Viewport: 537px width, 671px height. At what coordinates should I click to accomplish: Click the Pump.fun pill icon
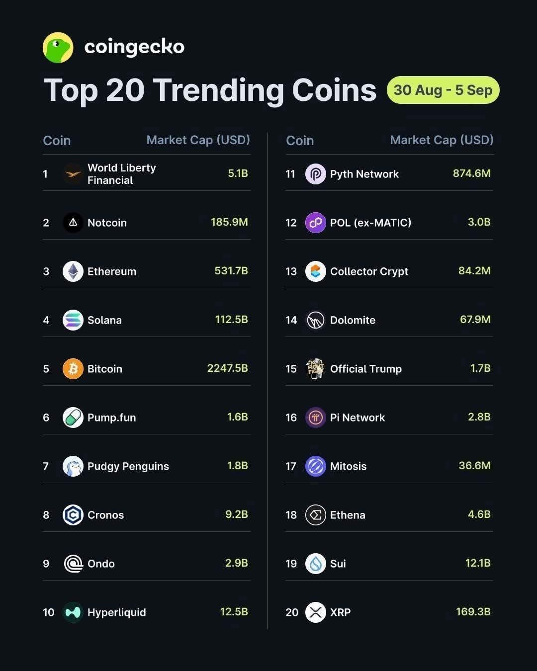click(x=73, y=418)
